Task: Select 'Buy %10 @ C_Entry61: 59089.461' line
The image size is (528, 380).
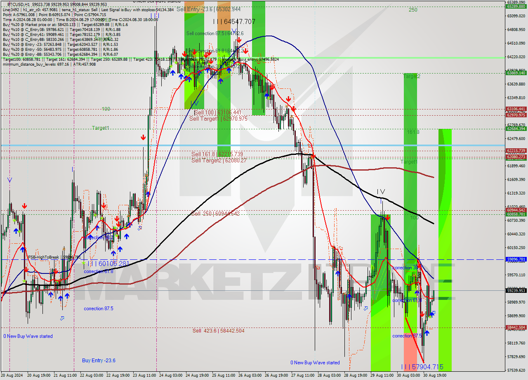Action: tap(61, 34)
